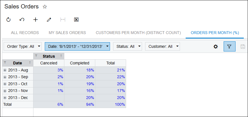Click the 18% Completed value for August
The image size is (248, 117).
coord(90,70)
